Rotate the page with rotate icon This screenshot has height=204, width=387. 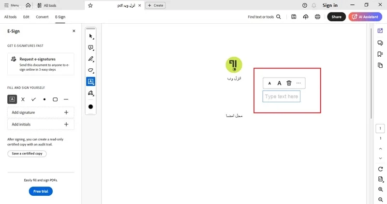(380, 169)
